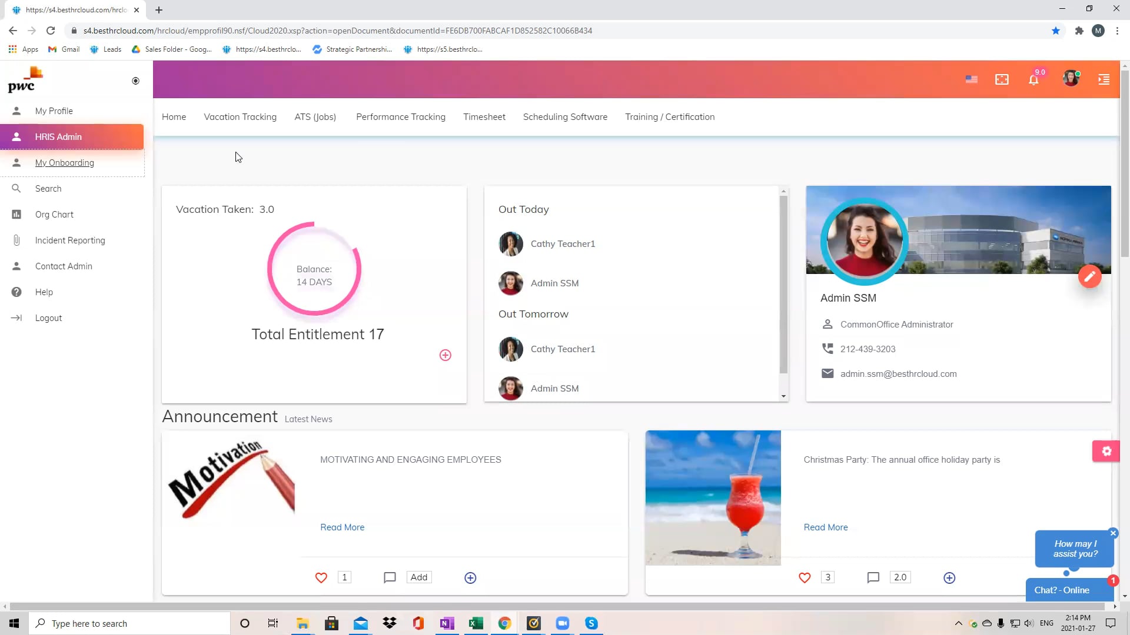The height and width of the screenshot is (635, 1130).
Task: Open Chrome extensions puzzle icon
Action: [1079, 31]
